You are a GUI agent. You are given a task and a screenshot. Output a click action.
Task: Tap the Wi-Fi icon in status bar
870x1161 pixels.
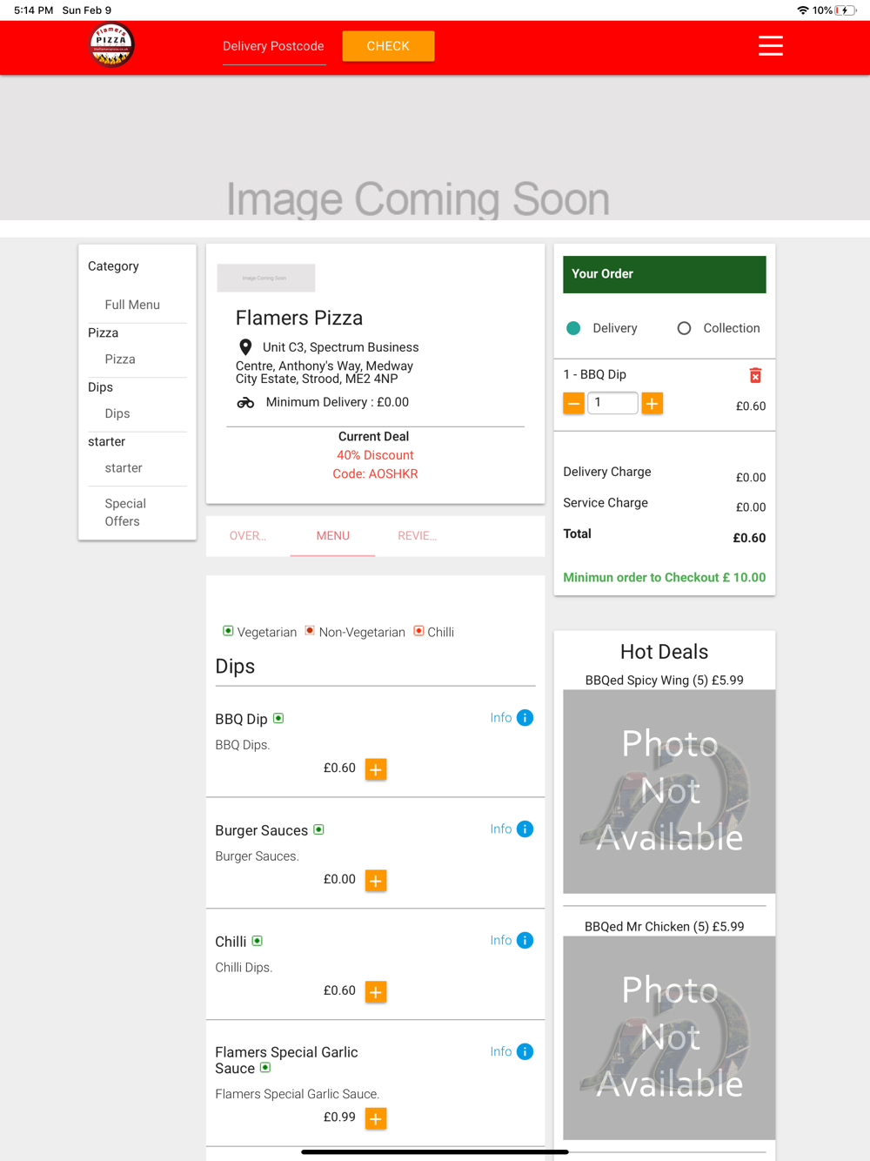pos(803,10)
